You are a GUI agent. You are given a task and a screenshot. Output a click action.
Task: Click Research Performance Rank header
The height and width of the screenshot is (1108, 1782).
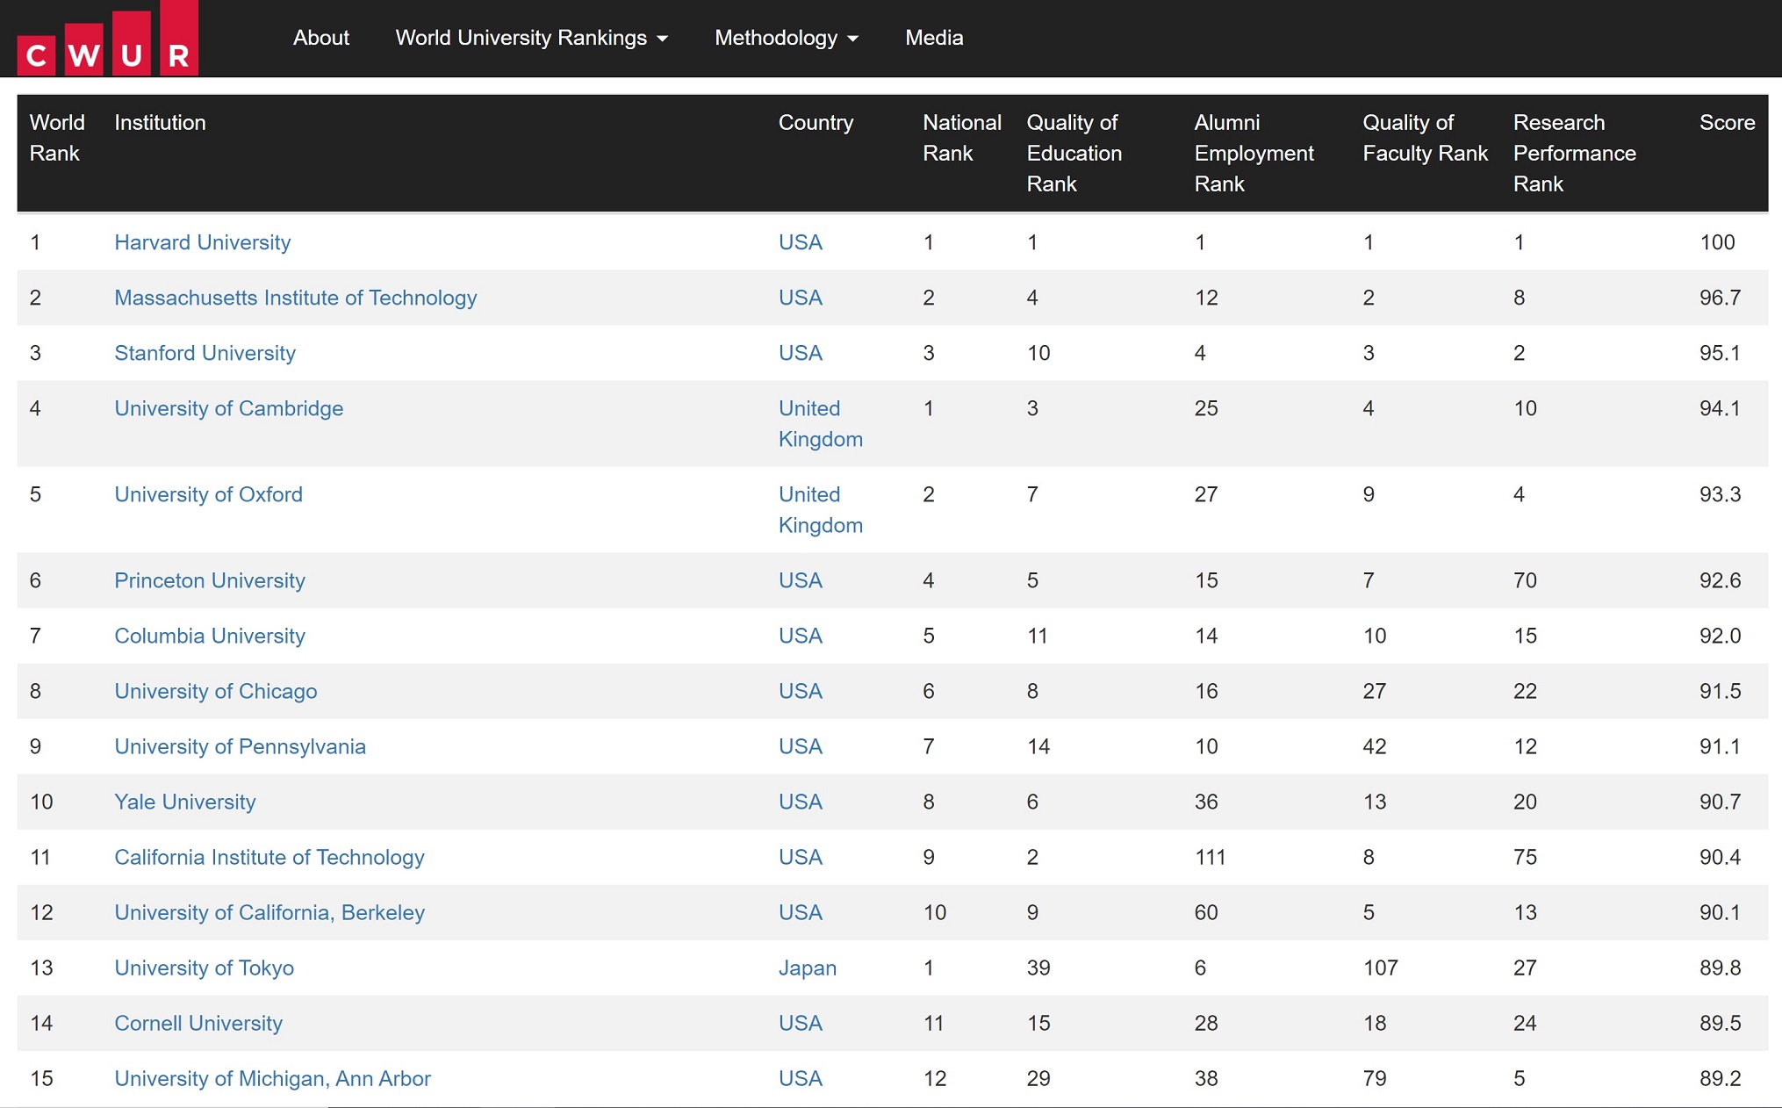[1575, 153]
